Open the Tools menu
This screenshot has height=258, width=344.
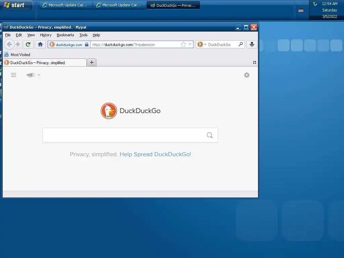click(x=83, y=35)
